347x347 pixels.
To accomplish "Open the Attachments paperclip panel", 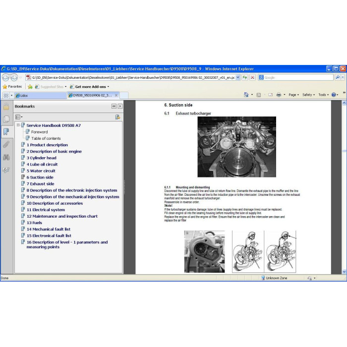I will (6, 145).
